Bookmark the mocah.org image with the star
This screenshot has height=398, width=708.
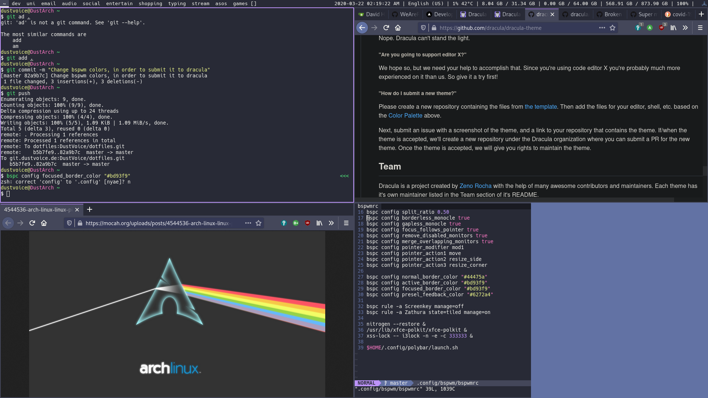(258, 223)
